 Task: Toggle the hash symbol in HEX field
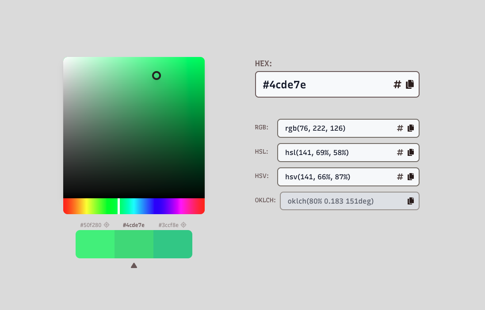point(397,84)
